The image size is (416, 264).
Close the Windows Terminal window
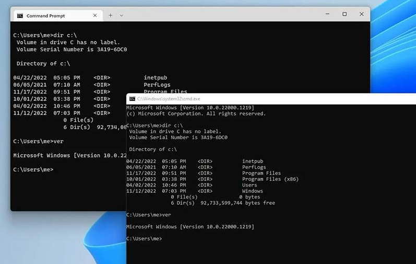tap(361, 14)
